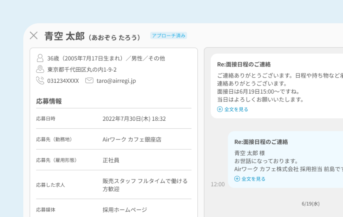The width and height of the screenshot is (343, 217).
Task: Click the person icon next to the age info
Action: point(40,58)
